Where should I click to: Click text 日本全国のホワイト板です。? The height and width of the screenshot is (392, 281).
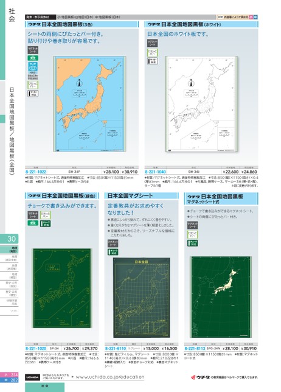(x=178, y=34)
